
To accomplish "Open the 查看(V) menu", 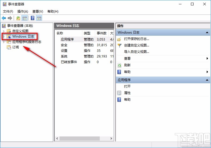I will (x=38, y=12).
